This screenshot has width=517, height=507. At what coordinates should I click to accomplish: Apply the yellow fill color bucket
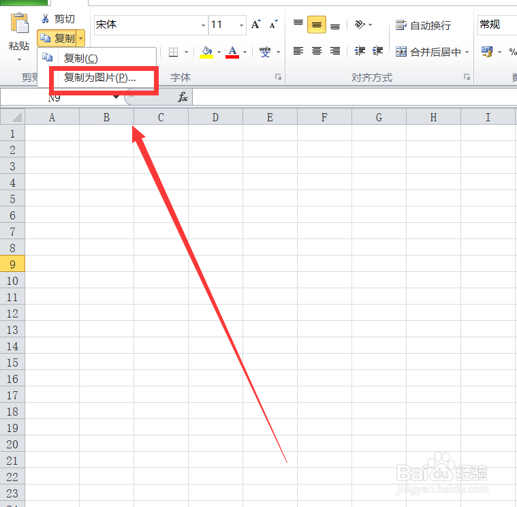pos(206,52)
